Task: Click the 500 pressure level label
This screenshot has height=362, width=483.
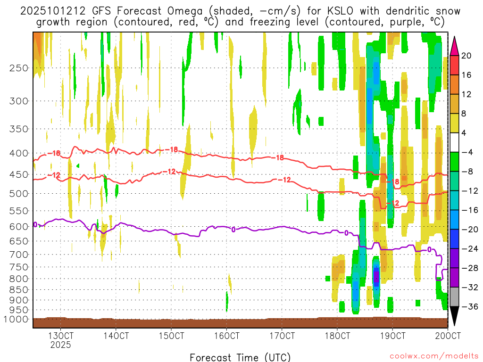Action: pos(19,194)
